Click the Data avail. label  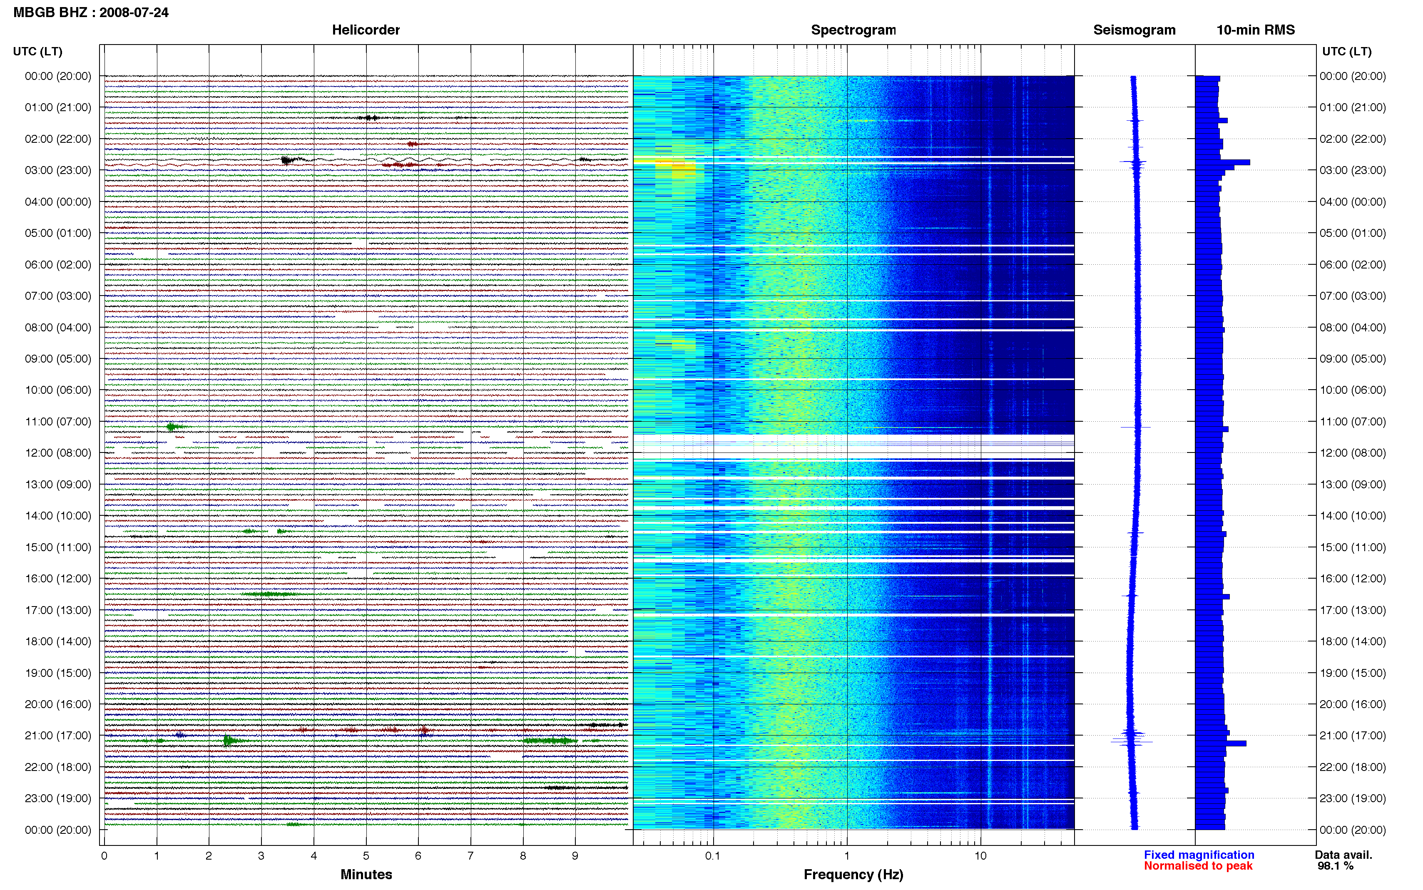click(1343, 855)
